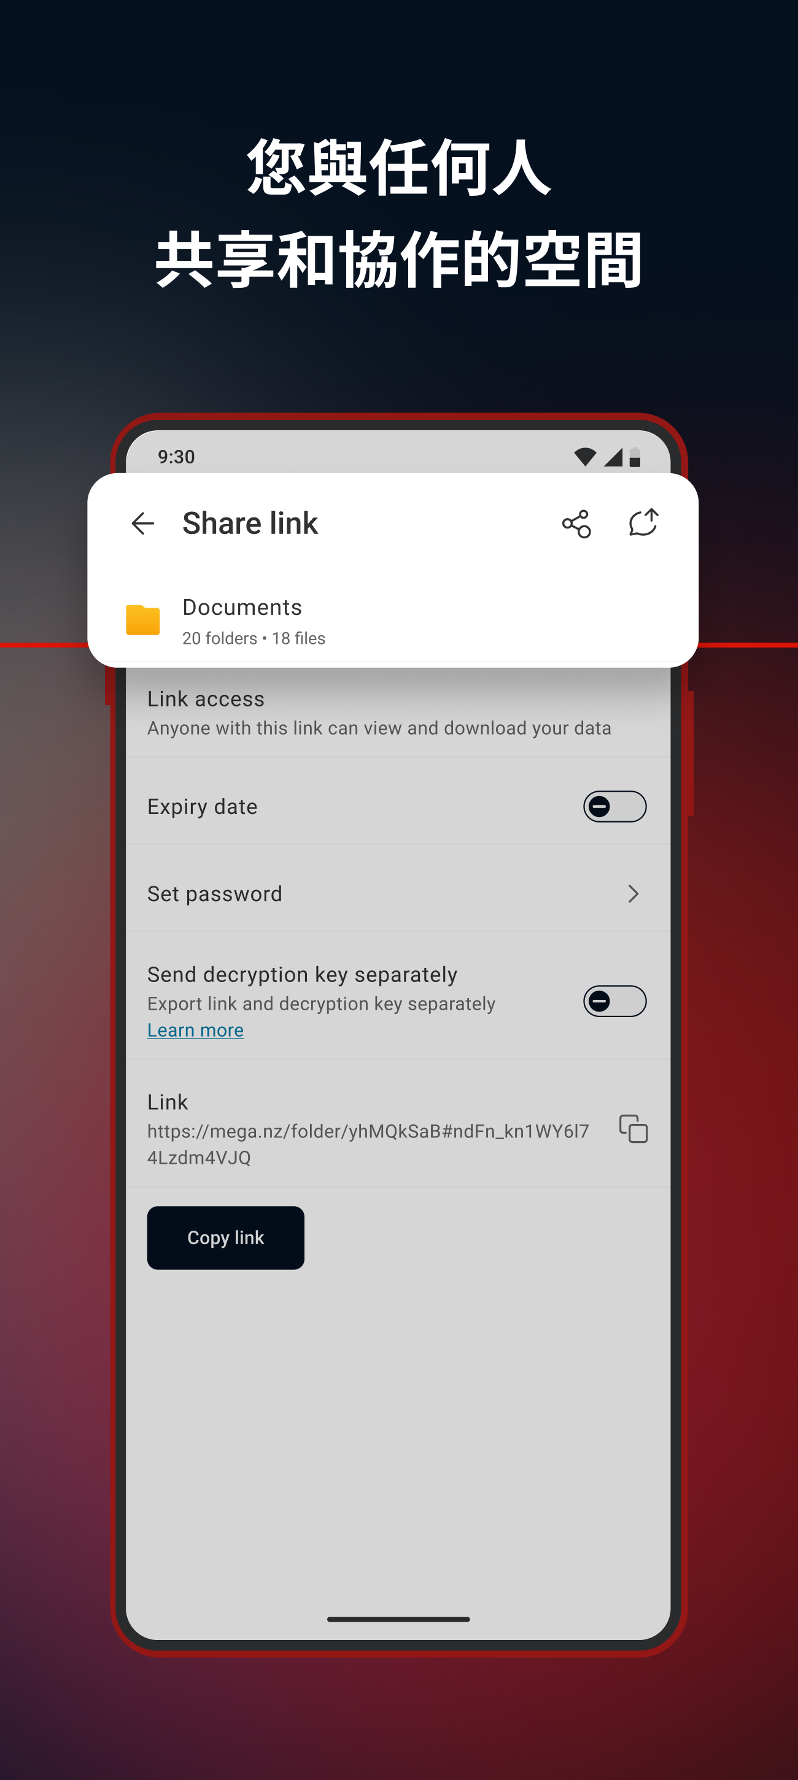798x1780 pixels.
Task: Select the yellow Documents folder icon
Action: coord(143,619)
